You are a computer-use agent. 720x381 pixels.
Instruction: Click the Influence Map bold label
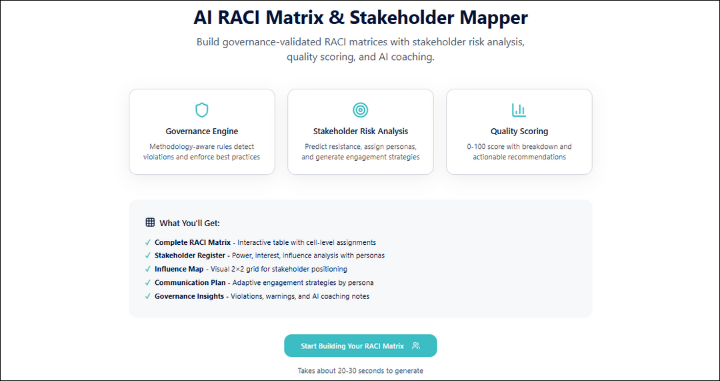click(180, 269)
